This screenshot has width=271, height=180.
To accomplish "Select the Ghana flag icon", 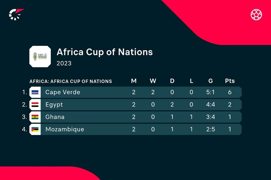I will (35, 117).
